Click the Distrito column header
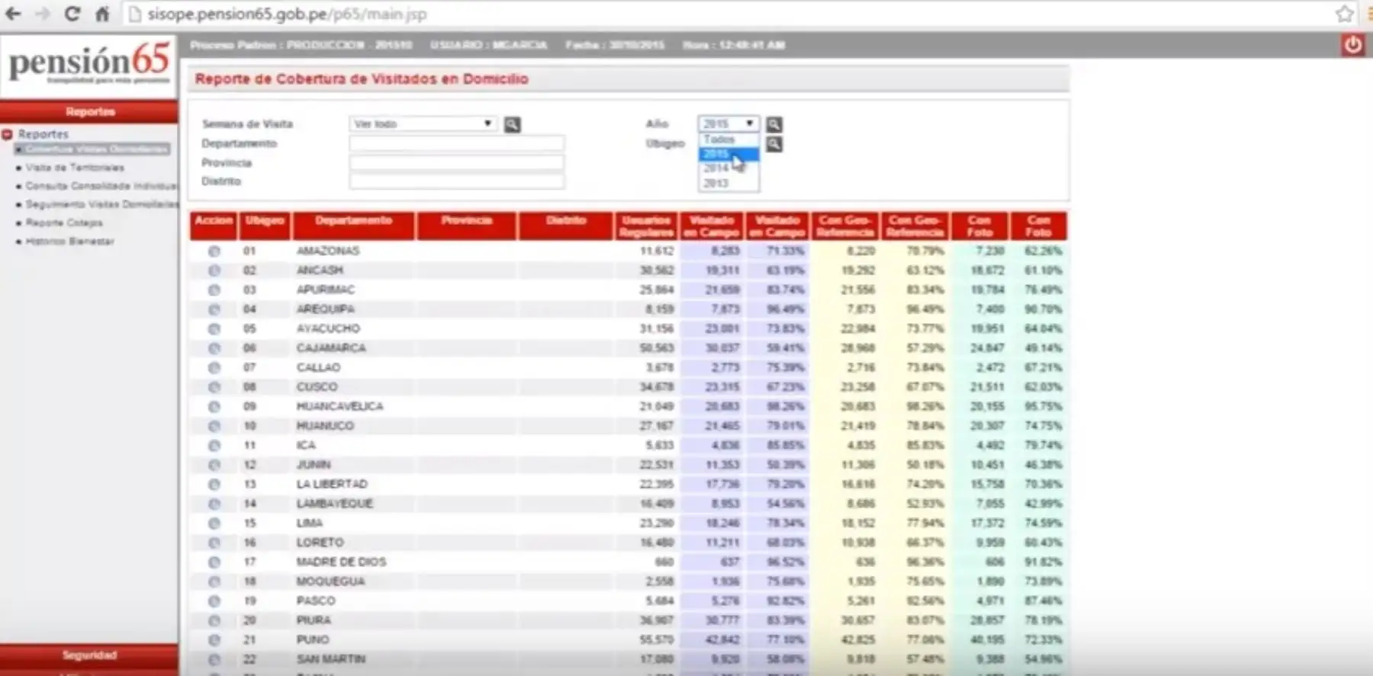This screenshot has width=1373, height=676. (x=565, y=226)
